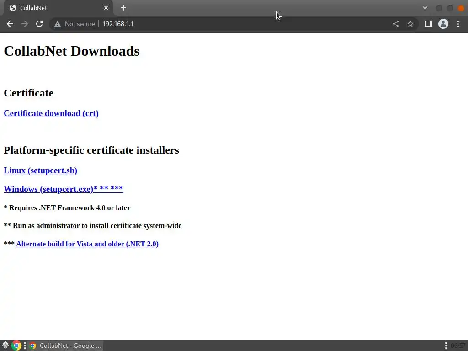Open a new tab with plus
This screenshot has width=468, height=351.
(x=123, y=8)
